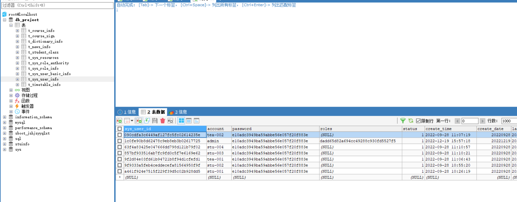517x202 pixels.
Task: Expand the t_sys_user_info table node
Action: 17,79
